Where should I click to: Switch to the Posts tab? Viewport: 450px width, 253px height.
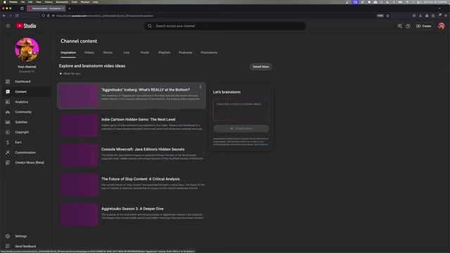point(145,53)
